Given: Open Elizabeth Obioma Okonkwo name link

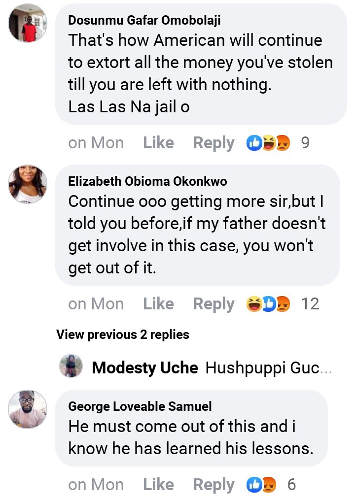Looking at the screenshot, I should [147, 181].
